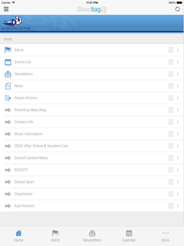Open the Alerts list item

tap(92, 50)
